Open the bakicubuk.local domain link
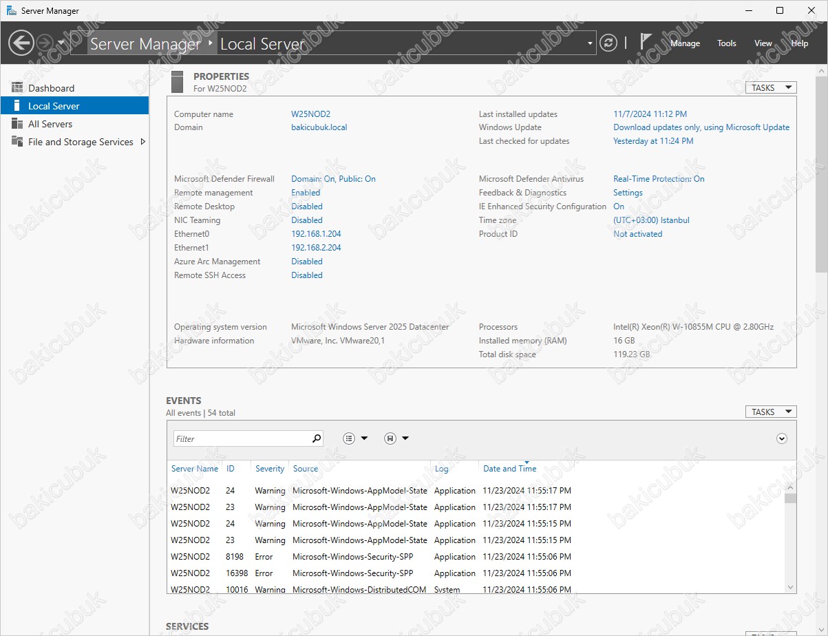The height and width of the screenshot is (636, 828). [319, 127]
